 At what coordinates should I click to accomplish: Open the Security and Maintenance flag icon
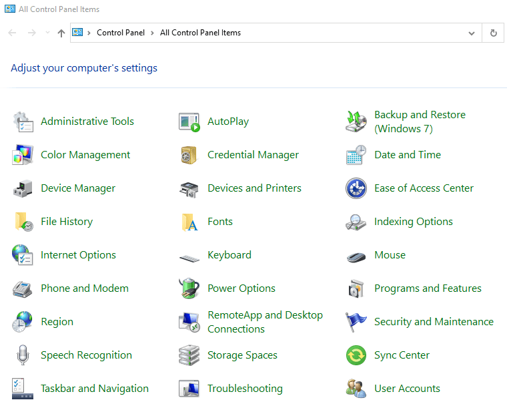[356, 322]
